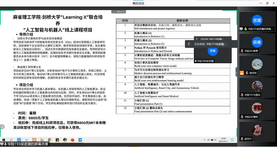Open the Tencent Meeting taskbar icon
Image resolution: width=277 pixels, height=147 pixels.
coord(80,140)
